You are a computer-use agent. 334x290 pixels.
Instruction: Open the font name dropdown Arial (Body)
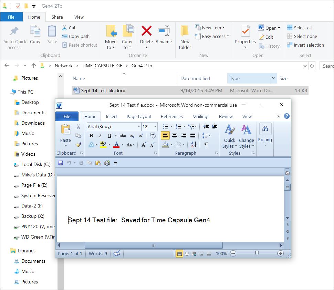point(139,127)
